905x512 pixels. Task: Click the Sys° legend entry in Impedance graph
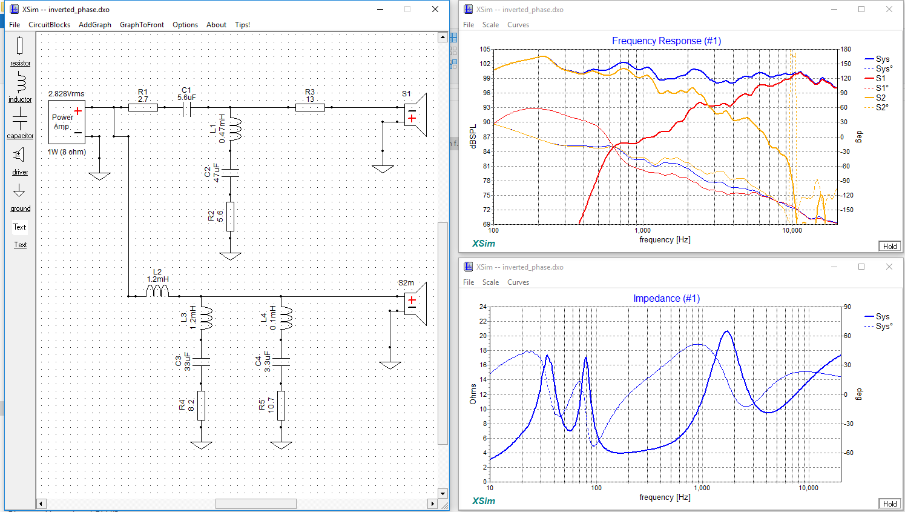click(878, 327)
